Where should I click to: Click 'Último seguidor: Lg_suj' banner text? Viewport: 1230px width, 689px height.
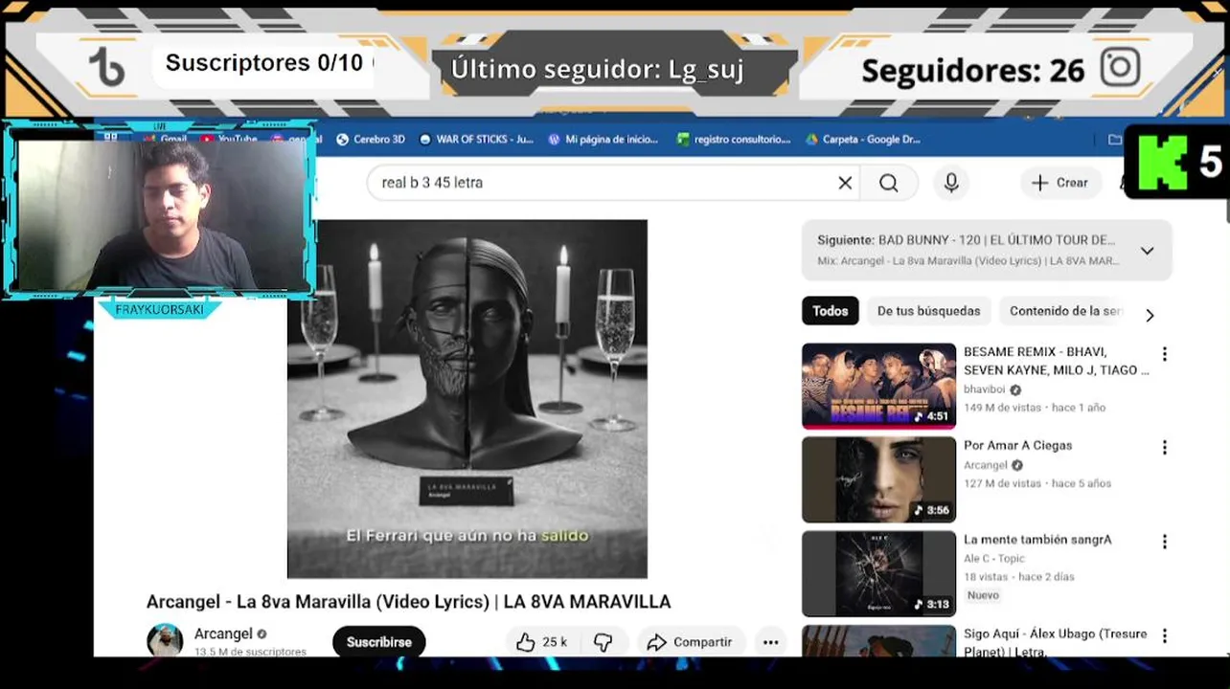(x=597, y=69)
